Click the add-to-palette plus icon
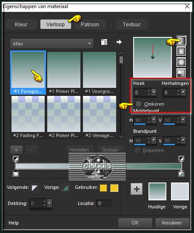Screen dimensions: 194x233 tap(137, 189)
